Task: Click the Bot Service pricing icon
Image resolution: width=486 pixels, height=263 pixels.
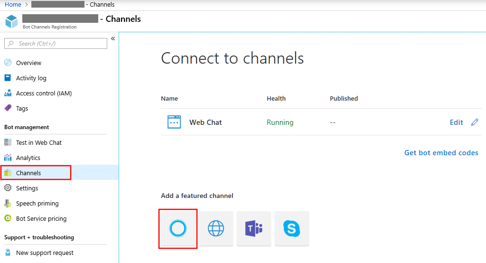Action: tap(8, 218)
